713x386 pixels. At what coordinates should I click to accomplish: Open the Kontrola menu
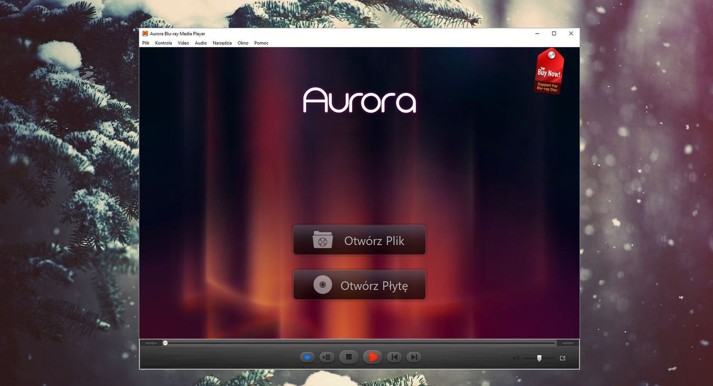163,43
